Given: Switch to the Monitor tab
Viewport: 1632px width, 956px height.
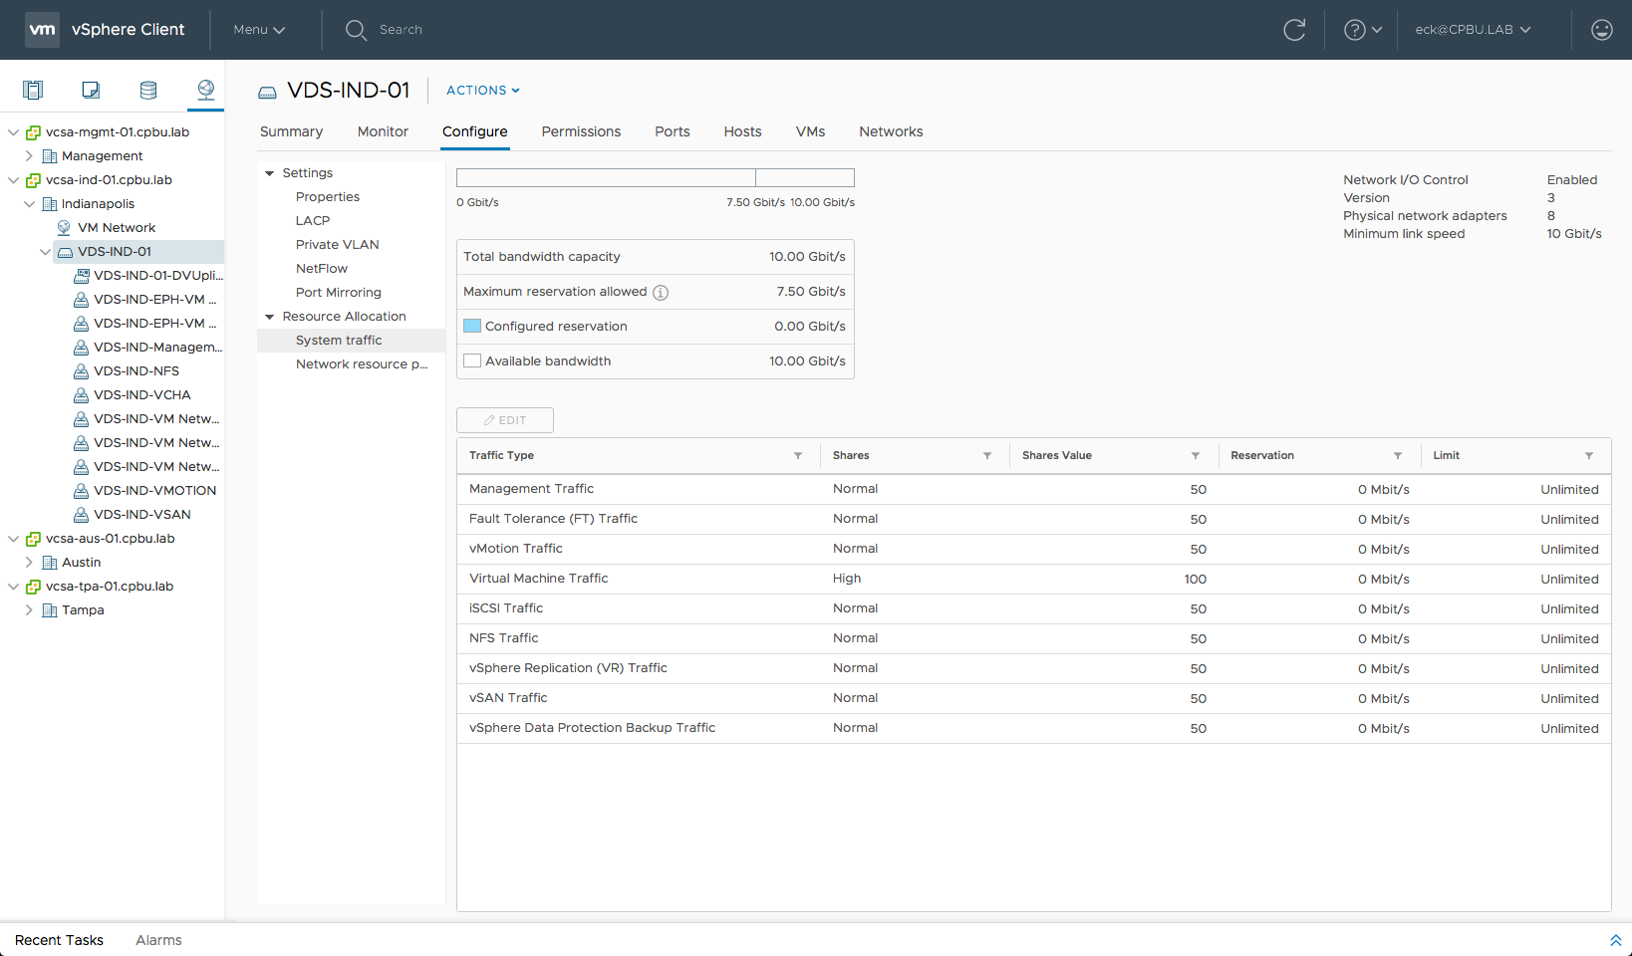Looking at the screenshot, I should 383,131.
